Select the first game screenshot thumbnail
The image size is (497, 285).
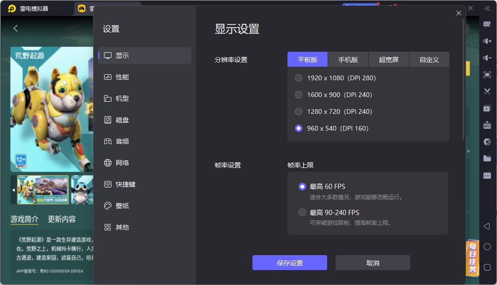point(43,190)
